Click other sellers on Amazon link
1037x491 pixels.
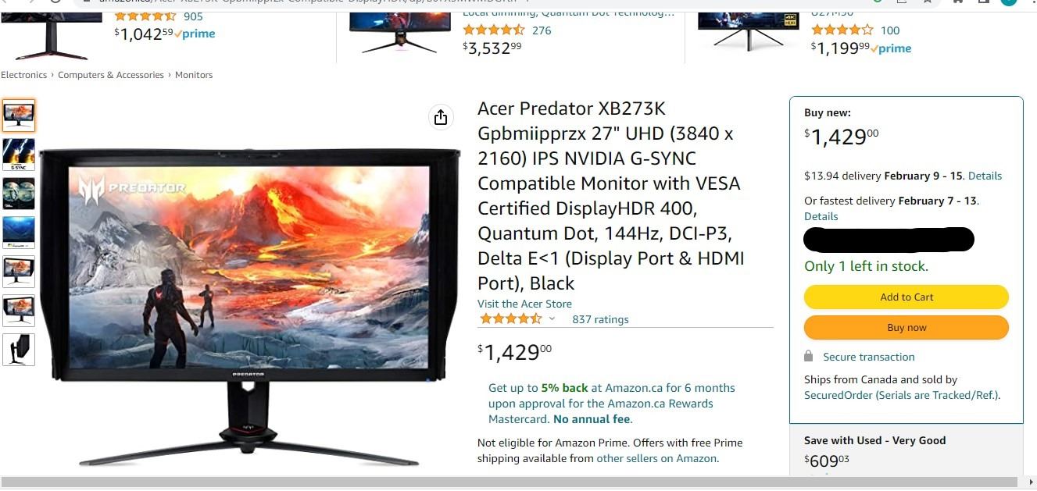coord(656,458)
